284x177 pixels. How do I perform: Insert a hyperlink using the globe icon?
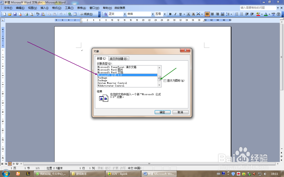point(70,14)
